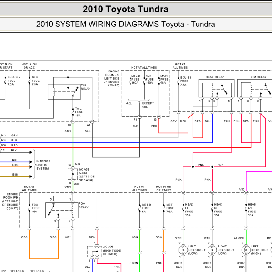
Task: Click the 'B18' connector pin label
Action: (x=3, y=140)
